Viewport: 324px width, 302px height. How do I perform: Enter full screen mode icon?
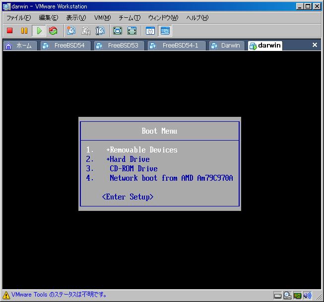pyautogui.click(x=118, y=31)
